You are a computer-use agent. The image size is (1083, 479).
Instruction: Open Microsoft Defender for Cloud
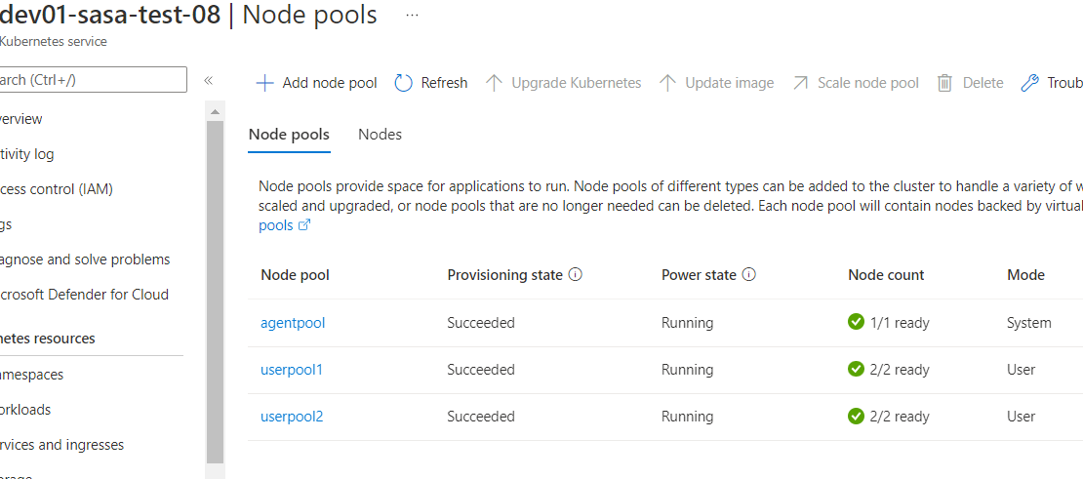coord(84,295)
